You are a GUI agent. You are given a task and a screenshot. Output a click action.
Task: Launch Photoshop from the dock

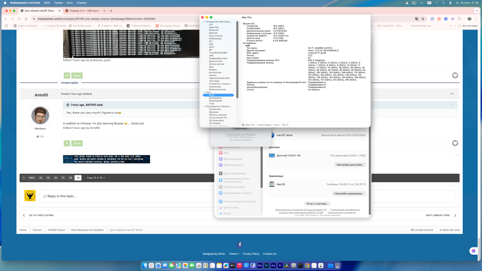click(x=267, y=266)
